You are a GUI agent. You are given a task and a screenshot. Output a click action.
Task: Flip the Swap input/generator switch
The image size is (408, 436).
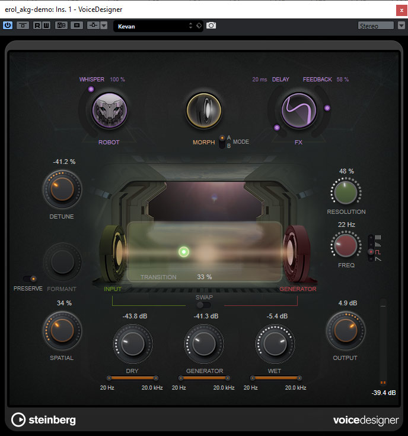(x=204, y=305)
